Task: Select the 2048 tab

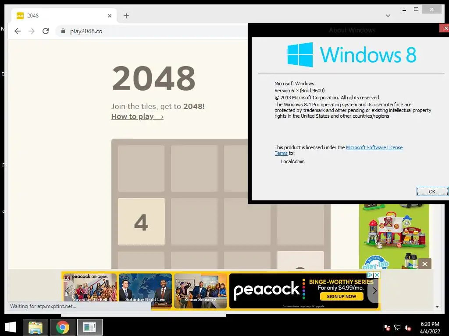Action: (64, 16)
